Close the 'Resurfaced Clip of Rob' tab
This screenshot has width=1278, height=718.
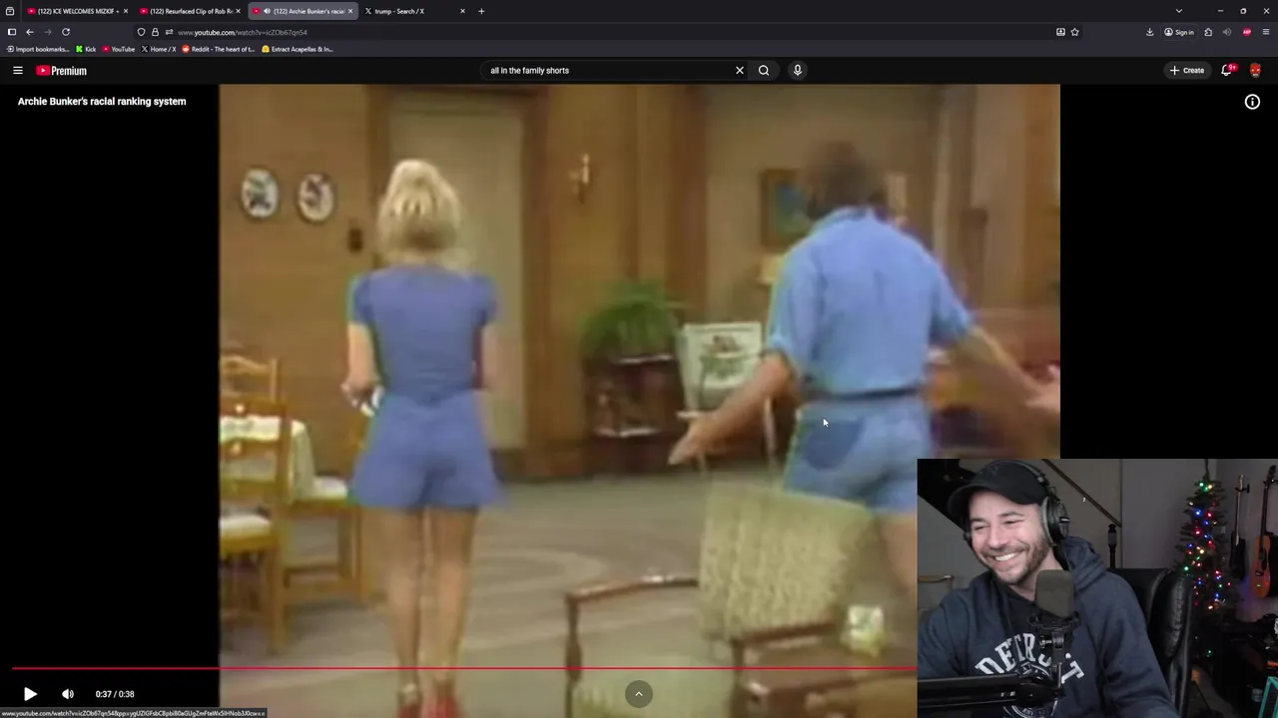tap(238, 11)
